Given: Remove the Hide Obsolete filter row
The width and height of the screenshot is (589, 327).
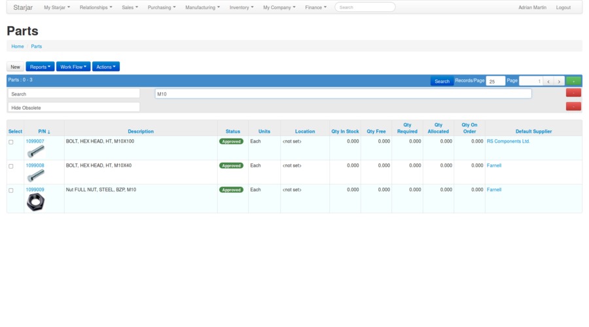Looking at the screenshot, I should coord(573,106).
